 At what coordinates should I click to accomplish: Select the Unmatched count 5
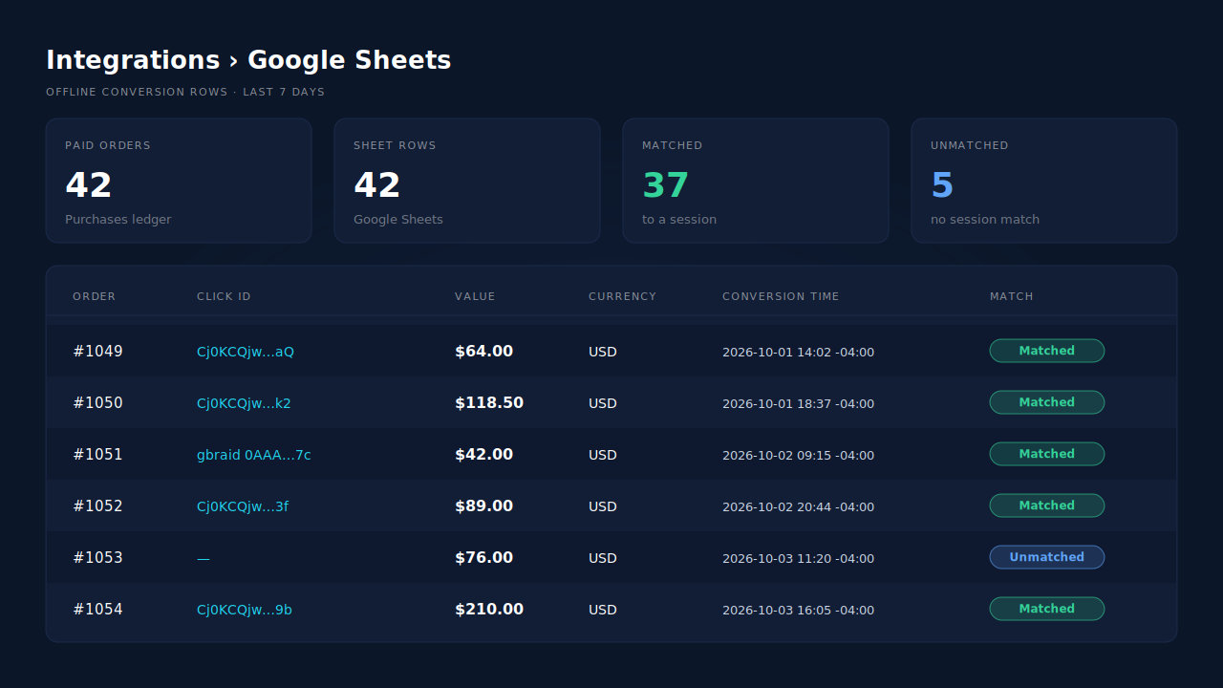point(942,184)
